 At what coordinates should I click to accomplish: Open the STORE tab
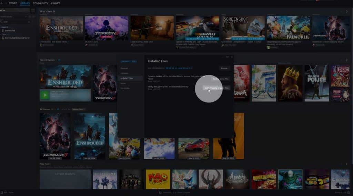[x=13, y=3]
